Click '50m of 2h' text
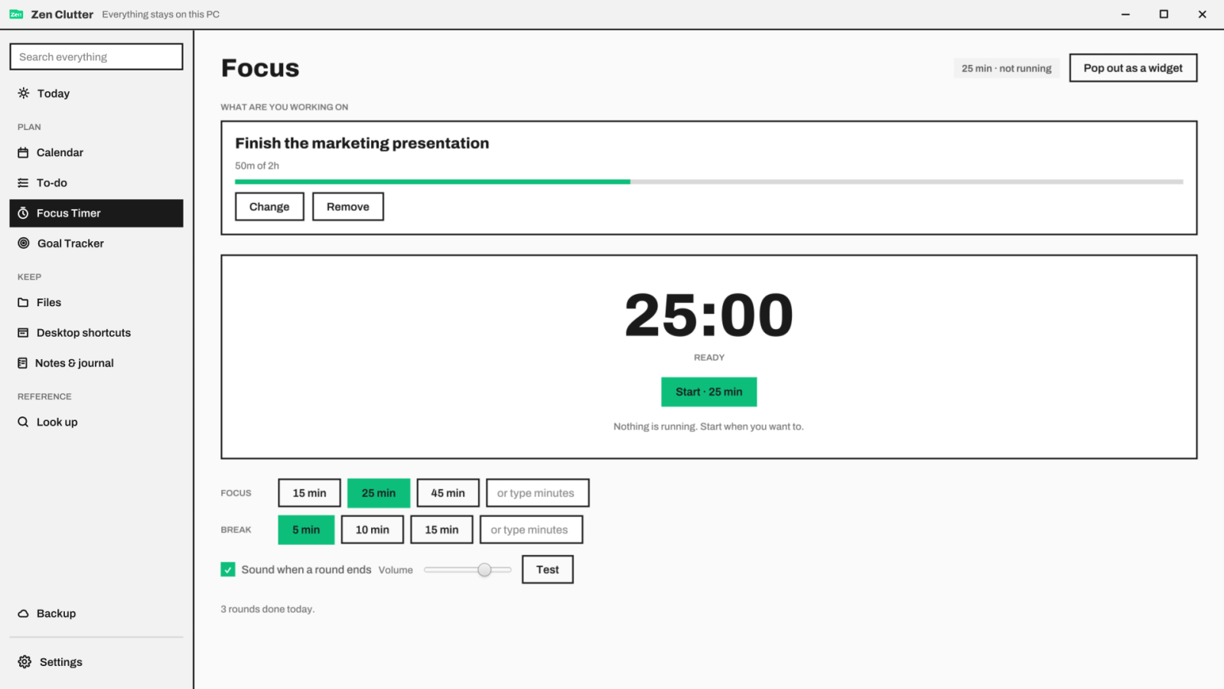1224x689 pixels. [x=257, y=165]
